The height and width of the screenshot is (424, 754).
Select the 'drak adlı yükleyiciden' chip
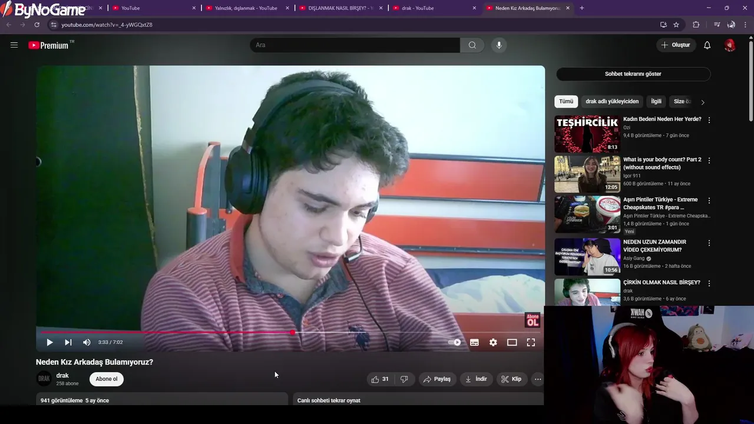pyautogui.click(x=612, y=101)
